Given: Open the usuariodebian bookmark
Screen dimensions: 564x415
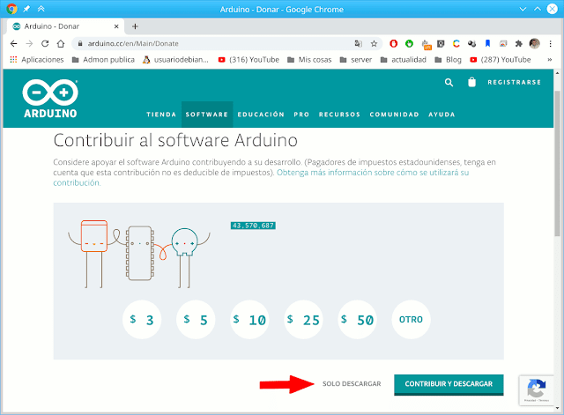Looking at the screenshot, I should pos(175,60).
